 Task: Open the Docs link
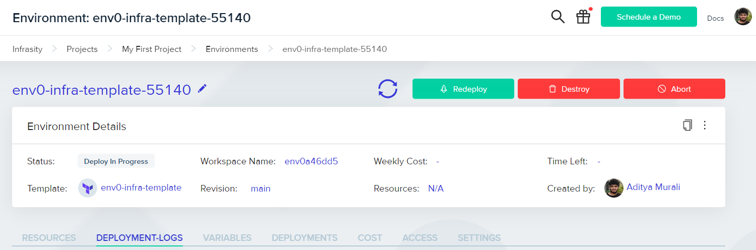tap(715, 18)
